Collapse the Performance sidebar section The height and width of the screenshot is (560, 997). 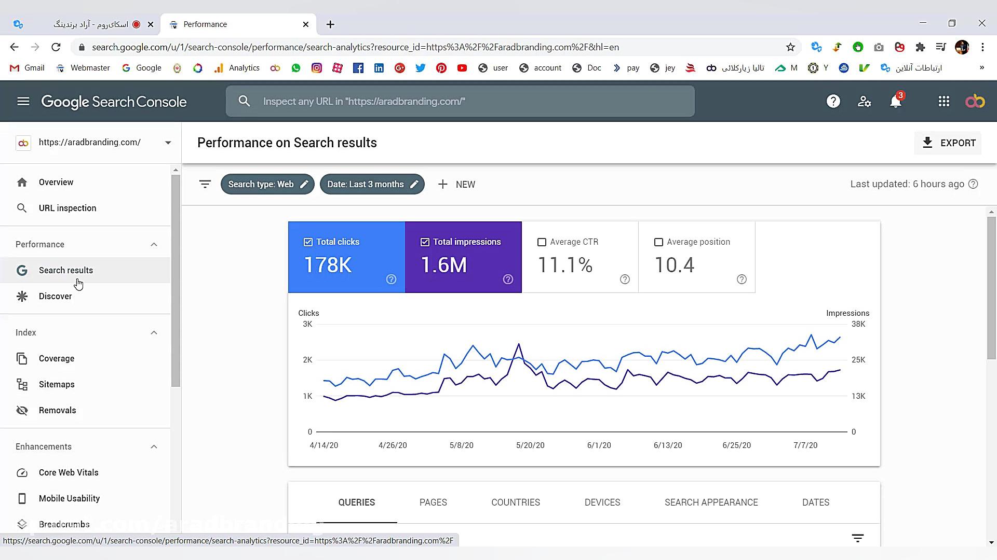click(154, 245)
